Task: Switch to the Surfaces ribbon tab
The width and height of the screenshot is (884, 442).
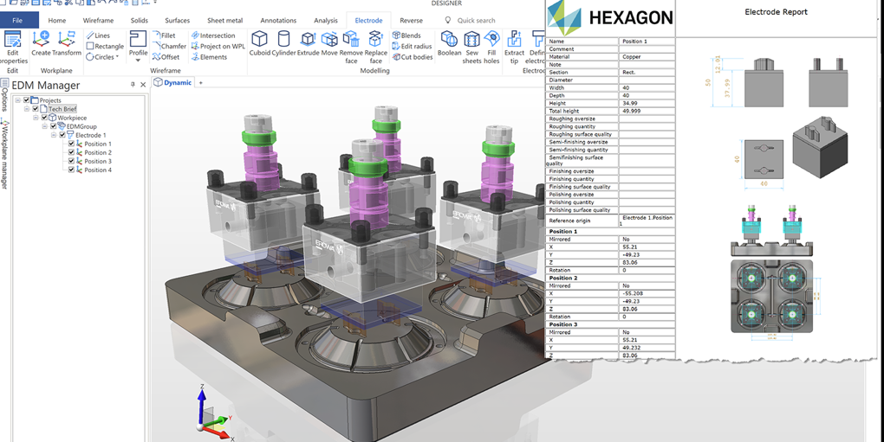Action: (x=177, y=20)
